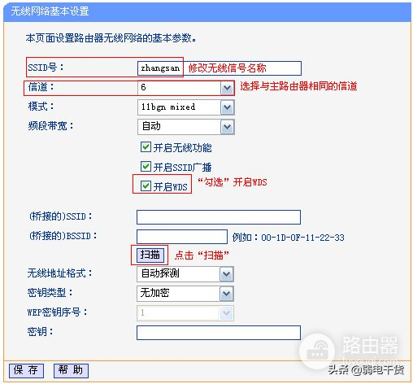Open the 无线地址格式 dropdown

(x=185, y=274)
